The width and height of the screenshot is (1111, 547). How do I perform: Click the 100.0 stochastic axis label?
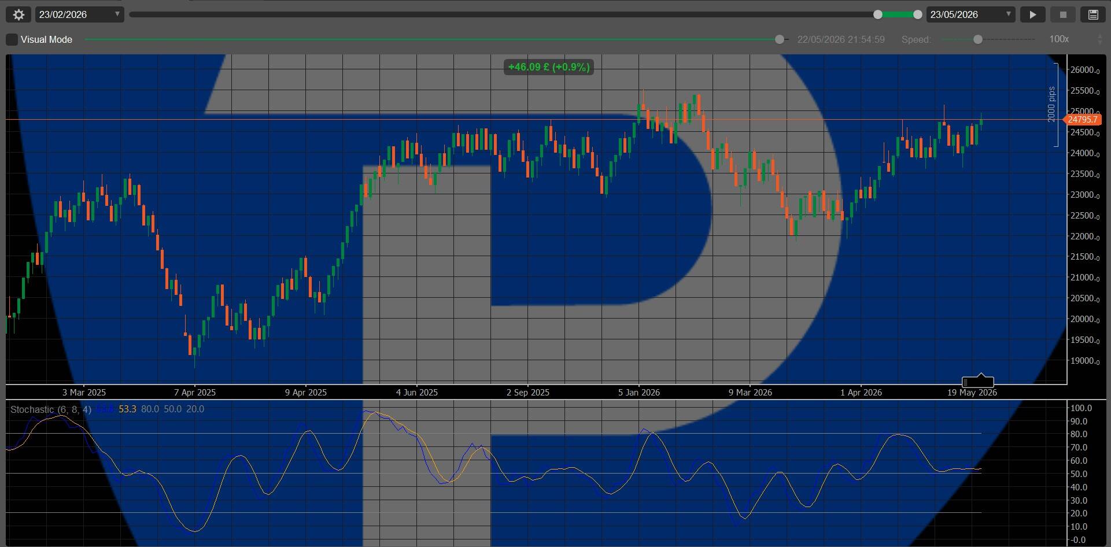(x=1082, y=408)
